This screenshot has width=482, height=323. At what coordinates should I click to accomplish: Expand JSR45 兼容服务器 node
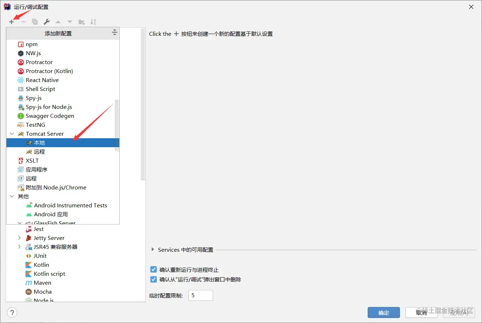pos(19,247)
